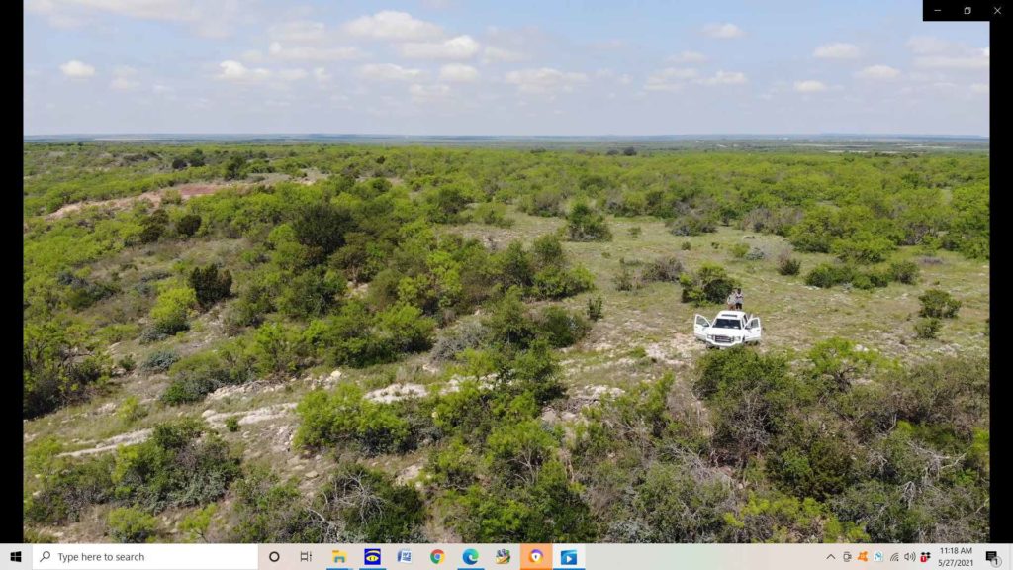
Task: Open Wi-Fi network settings in tray
Action: point(894,556)
